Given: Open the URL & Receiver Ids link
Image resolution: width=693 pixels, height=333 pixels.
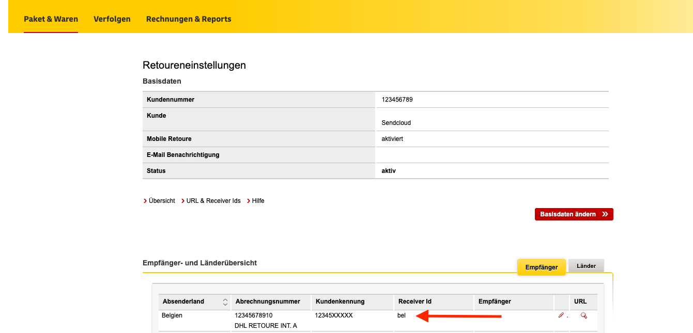Looking at the screenshot, I should (213, 200).
